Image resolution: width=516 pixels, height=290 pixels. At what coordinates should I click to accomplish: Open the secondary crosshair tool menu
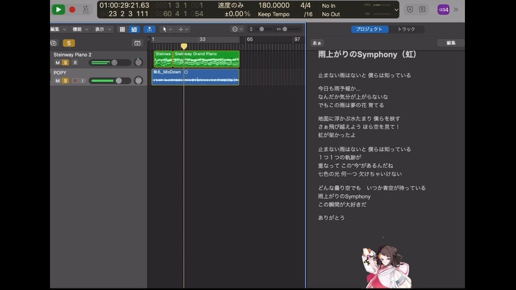tap(183, 29)
